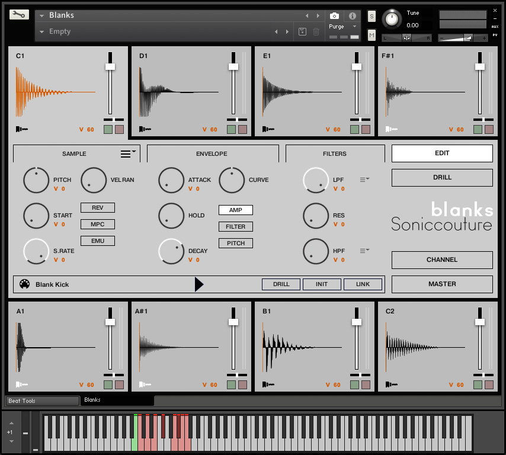506x455 pixels.
Task: Click the key icon under C1 waveform
Action: click(x=21, y=129)
